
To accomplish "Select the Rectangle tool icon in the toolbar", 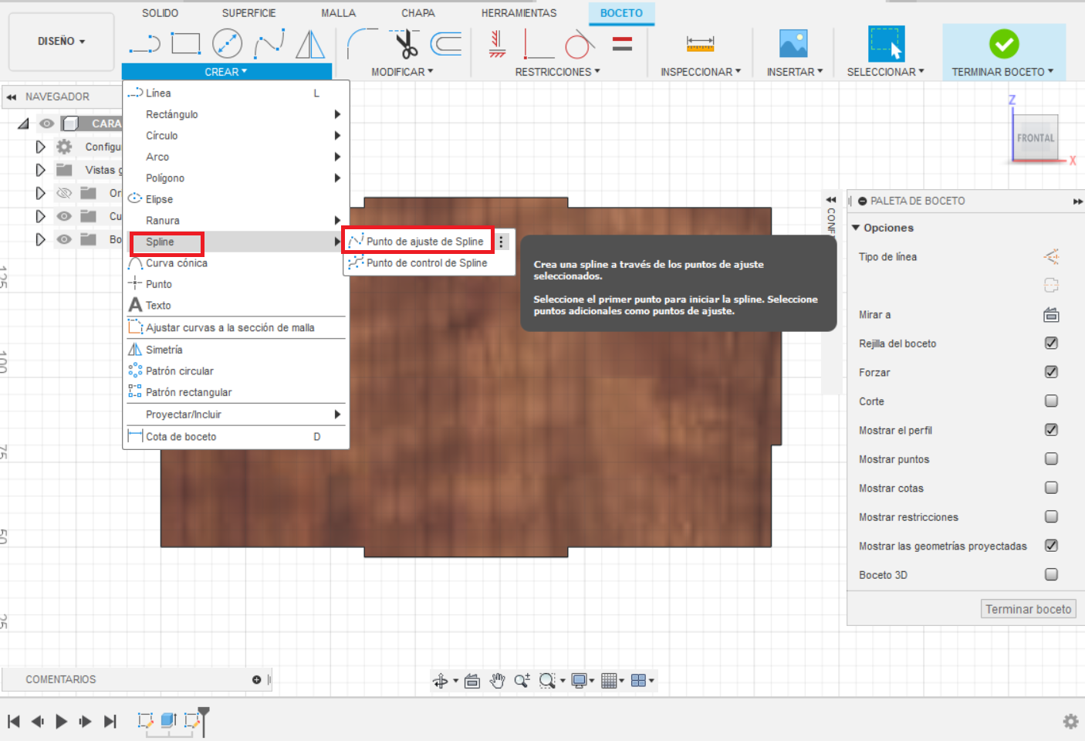I will coord(185,43).
